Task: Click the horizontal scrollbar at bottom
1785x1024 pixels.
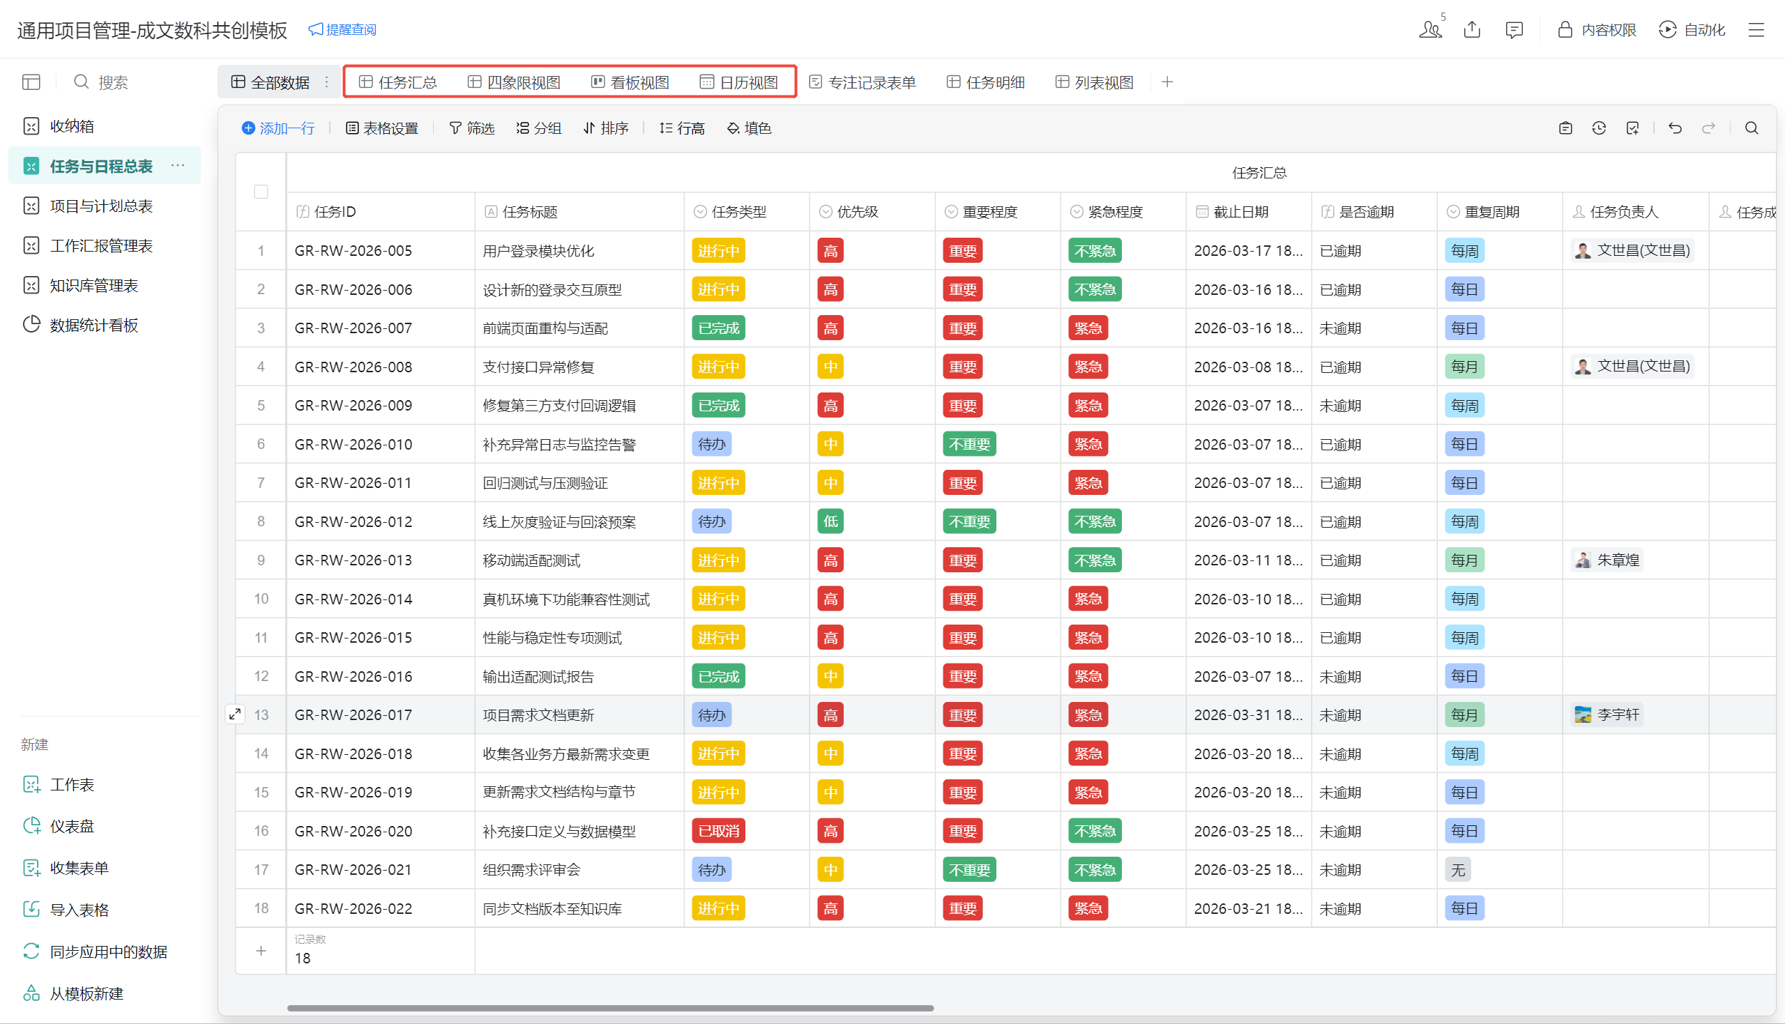Action: pyautogui.click(x=610, y=1007)
